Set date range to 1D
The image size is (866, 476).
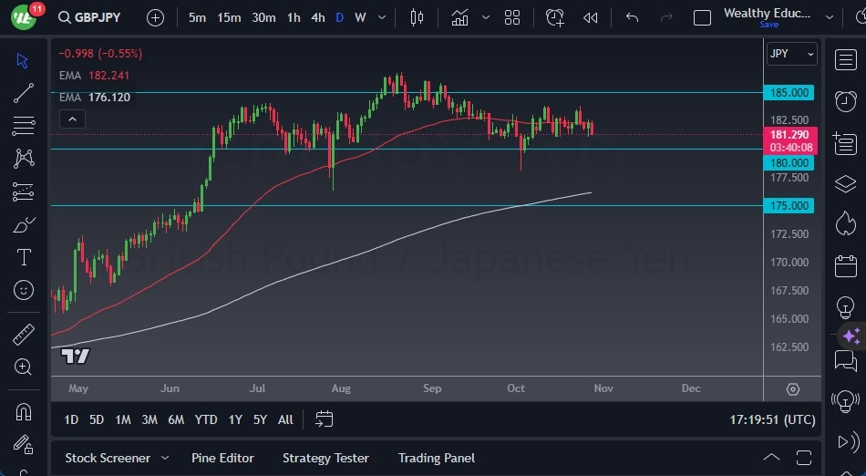point(71,419)
